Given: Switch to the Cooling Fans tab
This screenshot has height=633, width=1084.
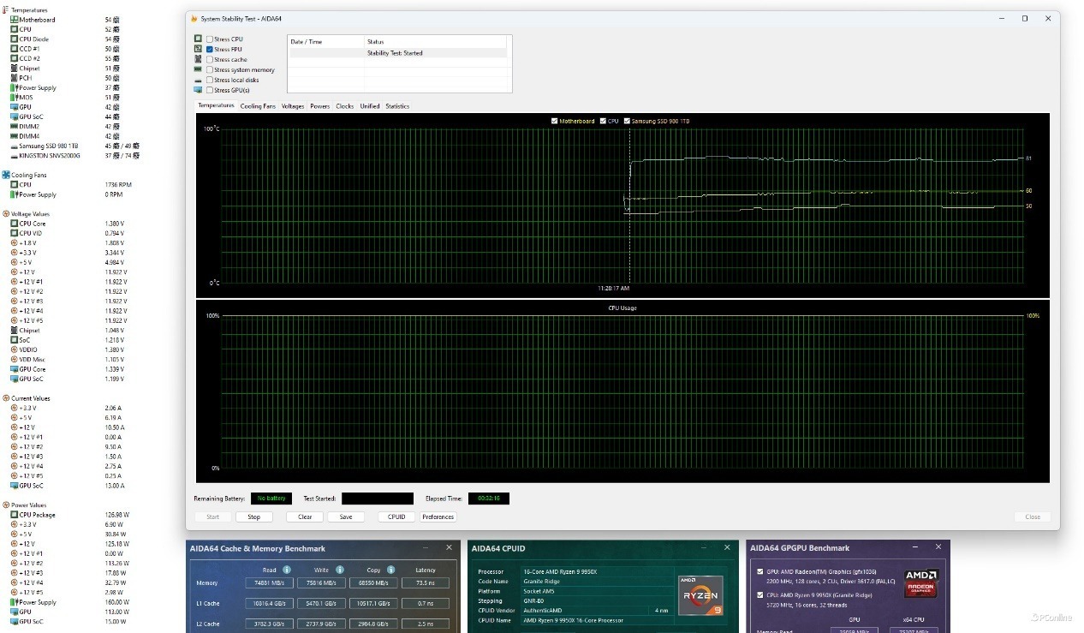Looking at the screenshot, I should tap(258, 106).
